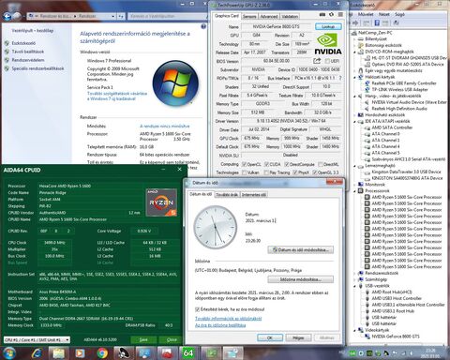This screenshot has width=450, height=360.
Task: Toggle the DirectML checkbox in GPU-Z
Action: click(321, 164)
